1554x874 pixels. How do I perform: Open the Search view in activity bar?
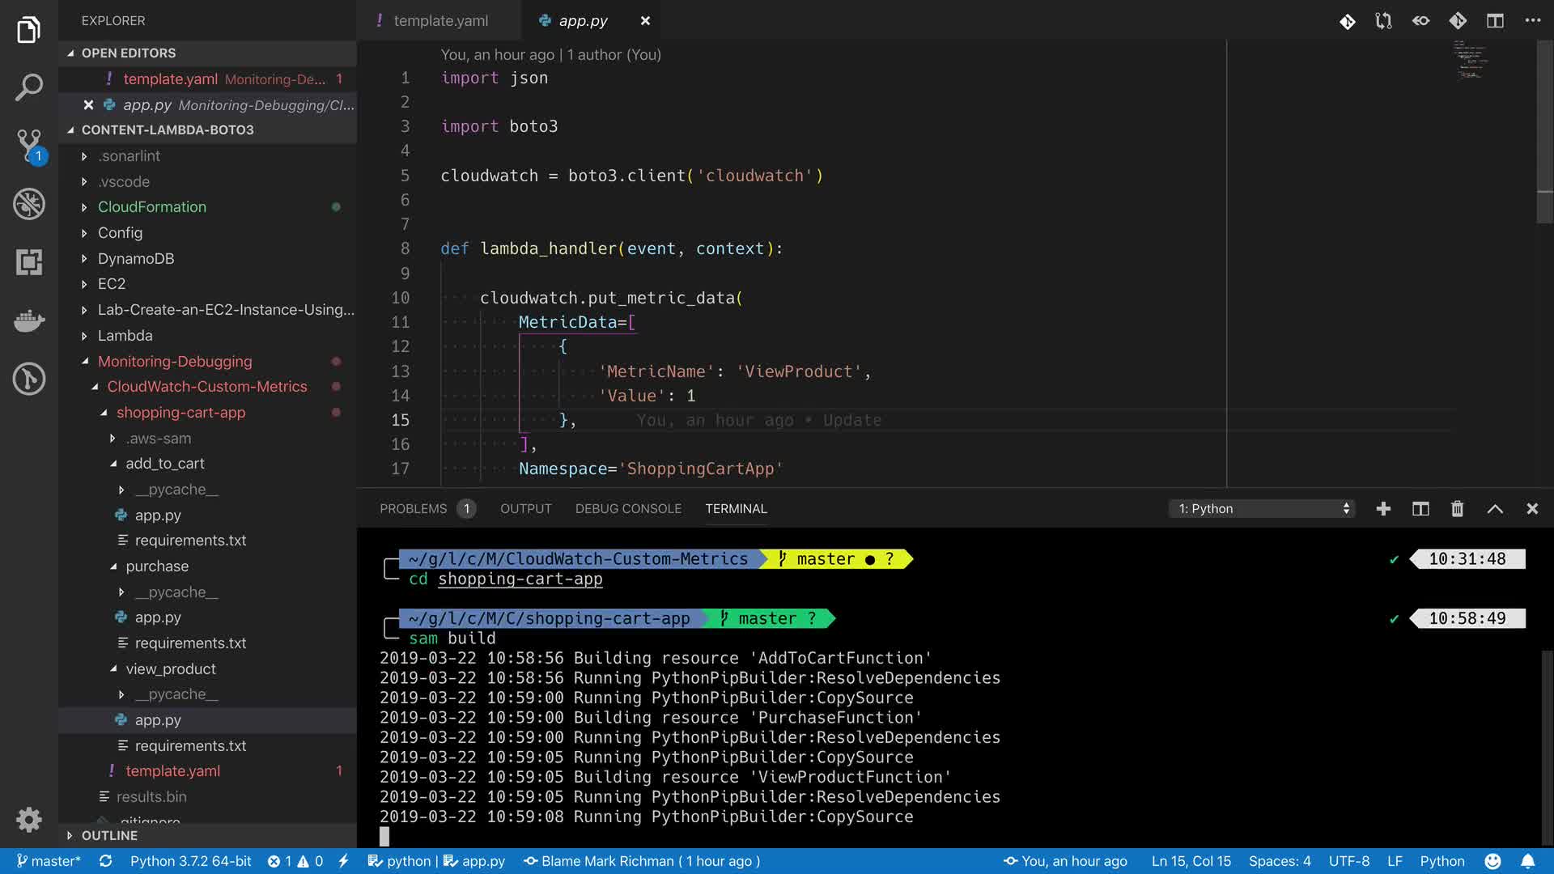29,87
